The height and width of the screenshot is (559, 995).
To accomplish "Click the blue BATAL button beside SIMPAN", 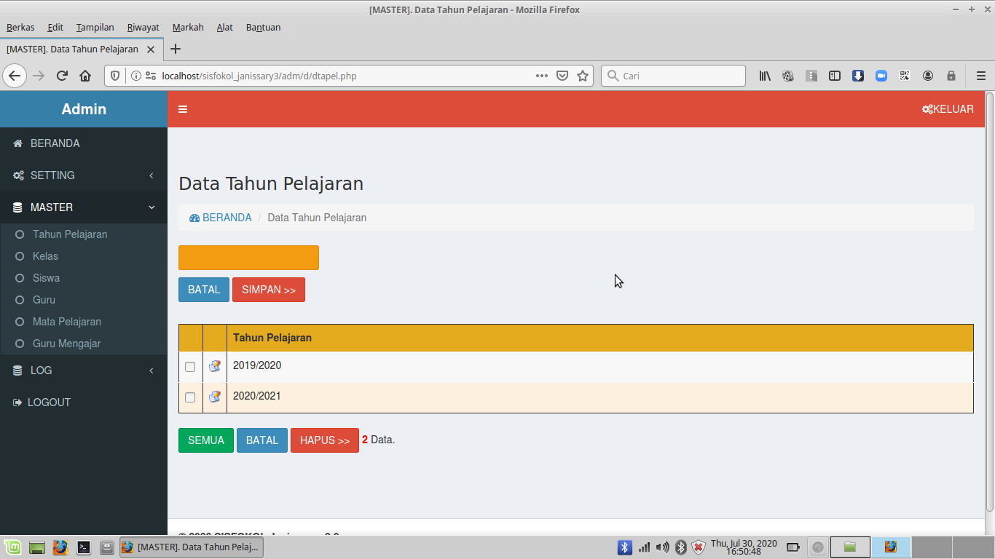I will point(204,290).
